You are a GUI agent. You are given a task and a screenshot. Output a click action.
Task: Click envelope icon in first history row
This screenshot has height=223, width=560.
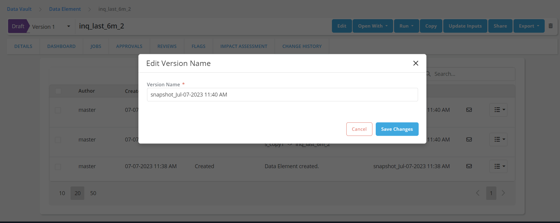click(469, 110)
